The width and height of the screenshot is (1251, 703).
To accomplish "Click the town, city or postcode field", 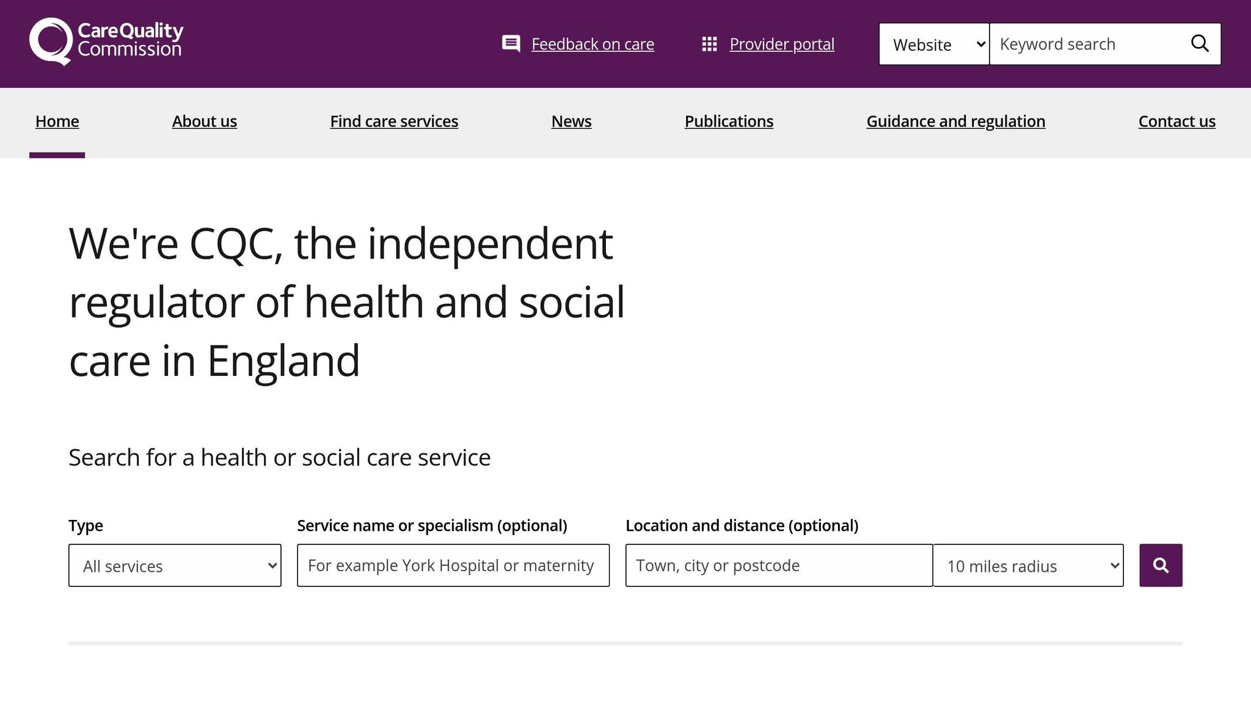I will click(x=778, y=566).
